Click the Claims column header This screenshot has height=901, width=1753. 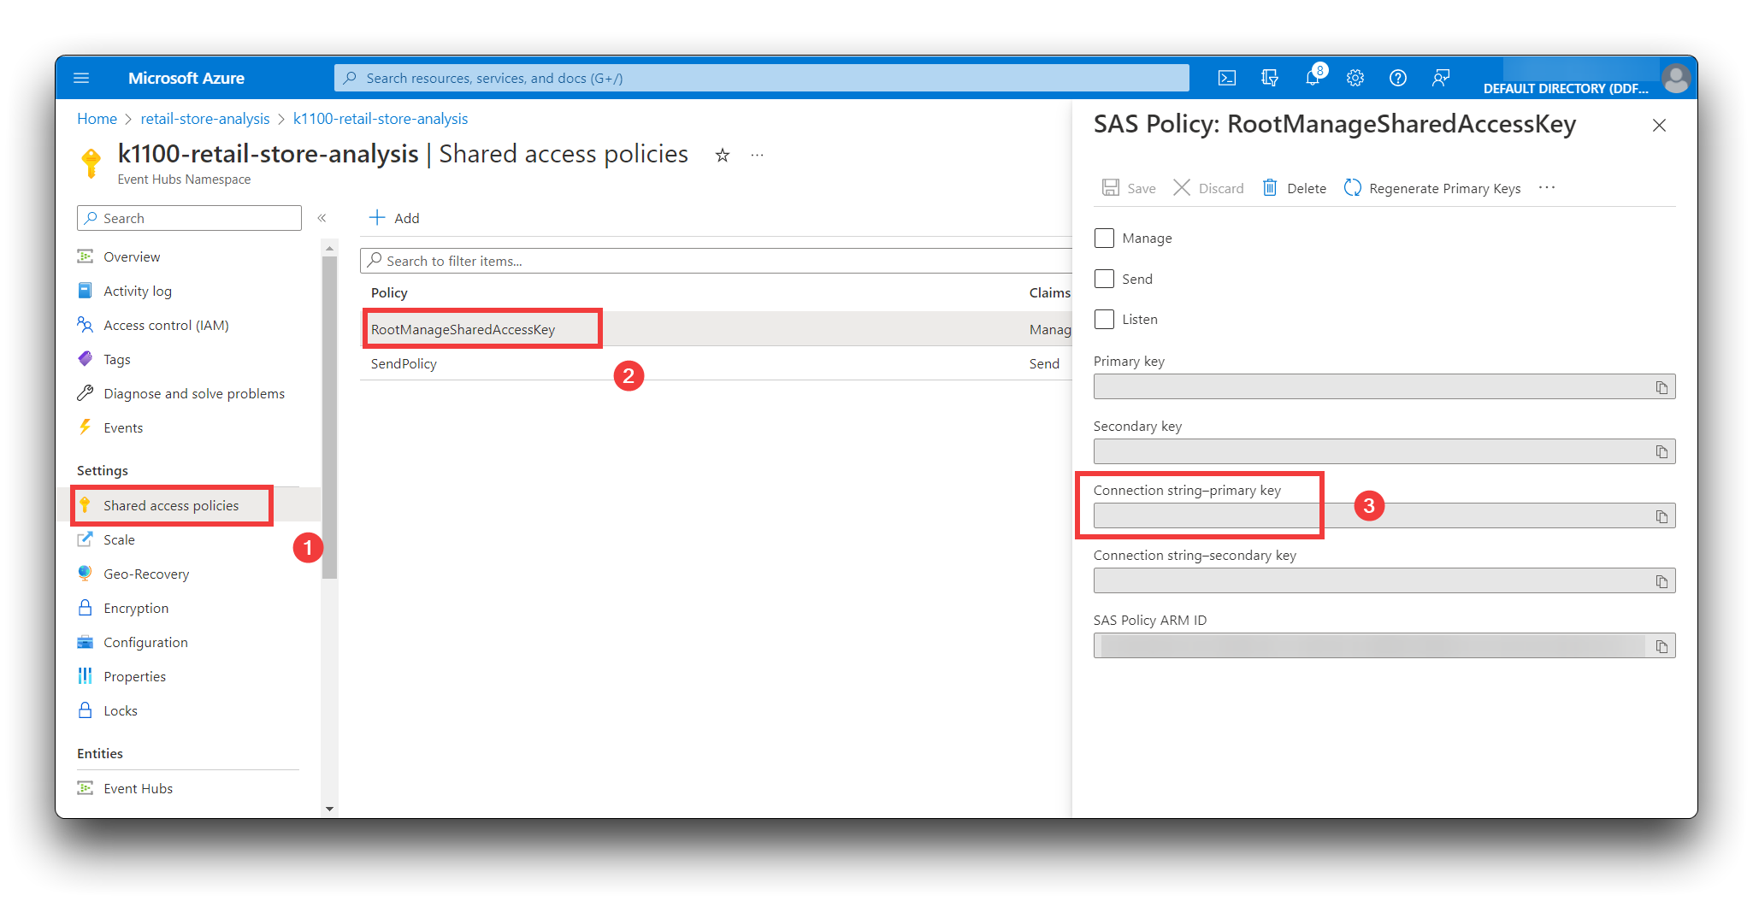[1049, 292]
